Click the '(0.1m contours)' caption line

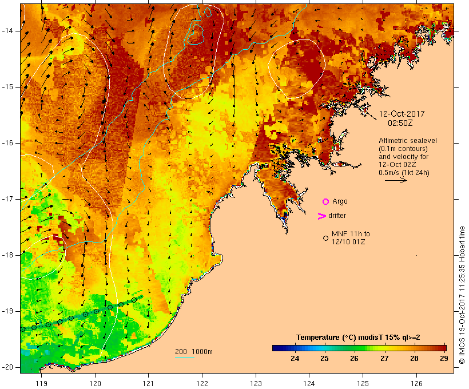(x=403, y=149)
